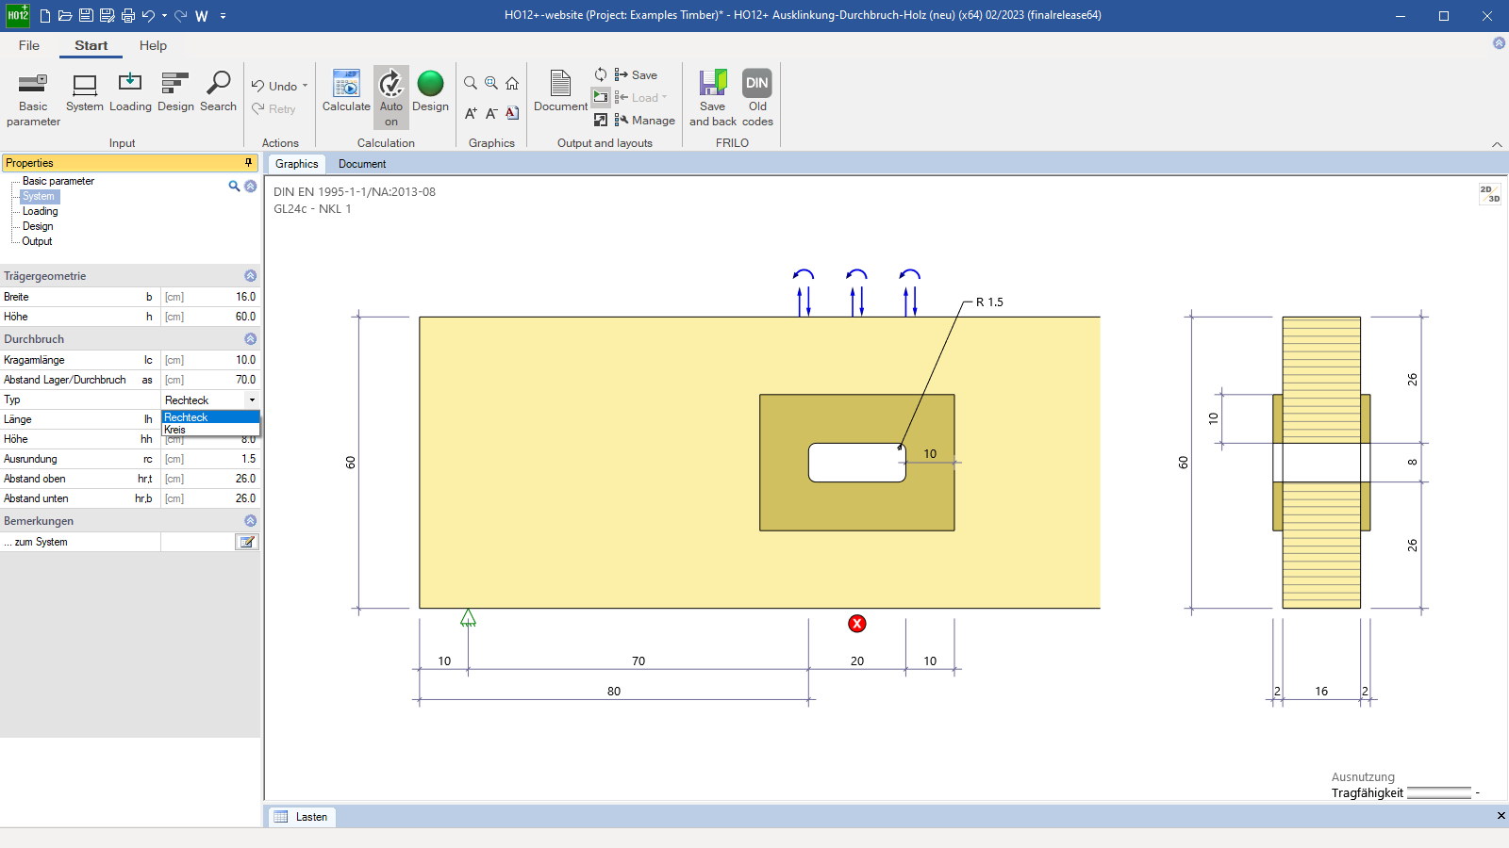Edit remarks zum System button
1509x848 pixels.
point(247,542)
